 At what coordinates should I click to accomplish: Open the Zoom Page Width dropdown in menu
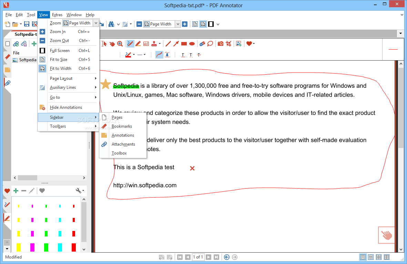coord(96,23)
